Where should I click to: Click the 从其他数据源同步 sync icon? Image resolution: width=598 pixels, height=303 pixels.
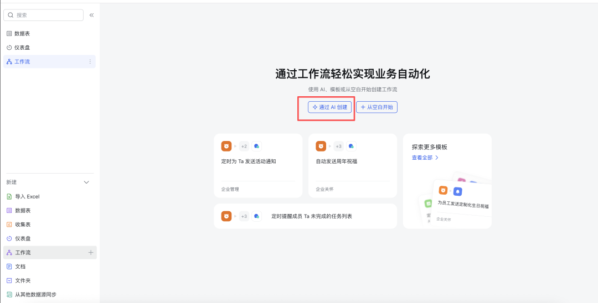click(x=9, y=294)
